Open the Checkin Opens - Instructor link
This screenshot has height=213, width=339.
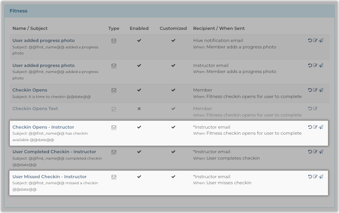43,127
